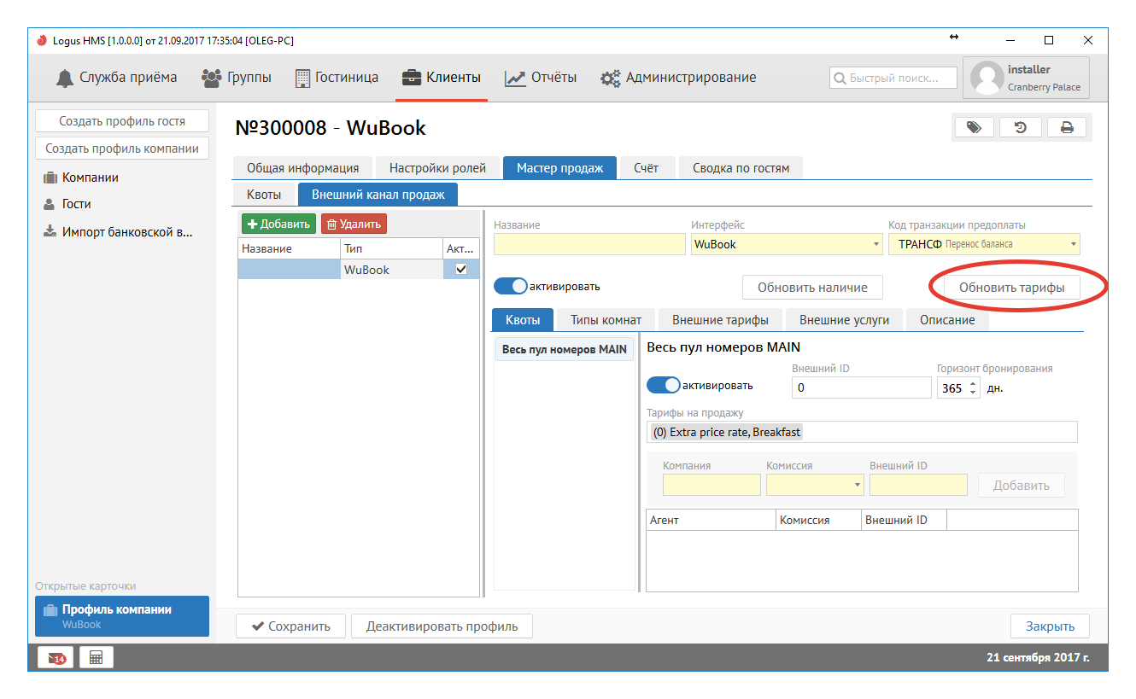Click the Тип column header
1136x699 pixels.
coord(391,248)
